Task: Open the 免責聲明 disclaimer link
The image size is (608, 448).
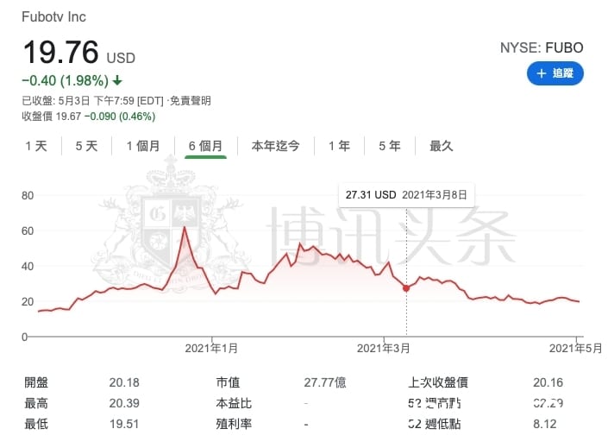Action: [x=191, y=101]
